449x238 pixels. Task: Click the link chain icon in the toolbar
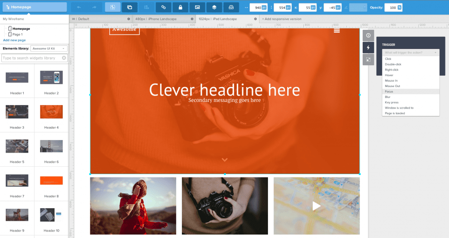pyautogui.click(x=164, y=7)
